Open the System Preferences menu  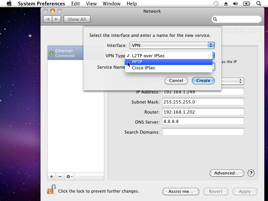42,4
